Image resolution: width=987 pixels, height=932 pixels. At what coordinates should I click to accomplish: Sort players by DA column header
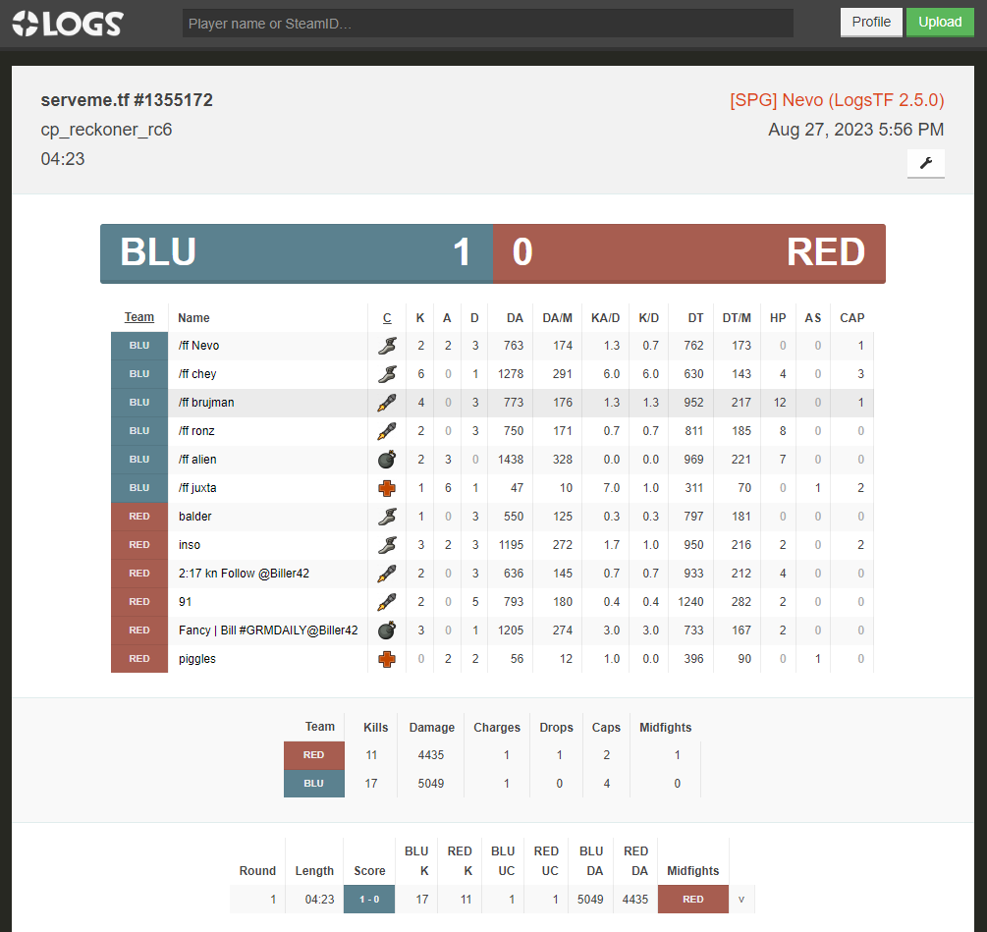(x=515, y=318)
